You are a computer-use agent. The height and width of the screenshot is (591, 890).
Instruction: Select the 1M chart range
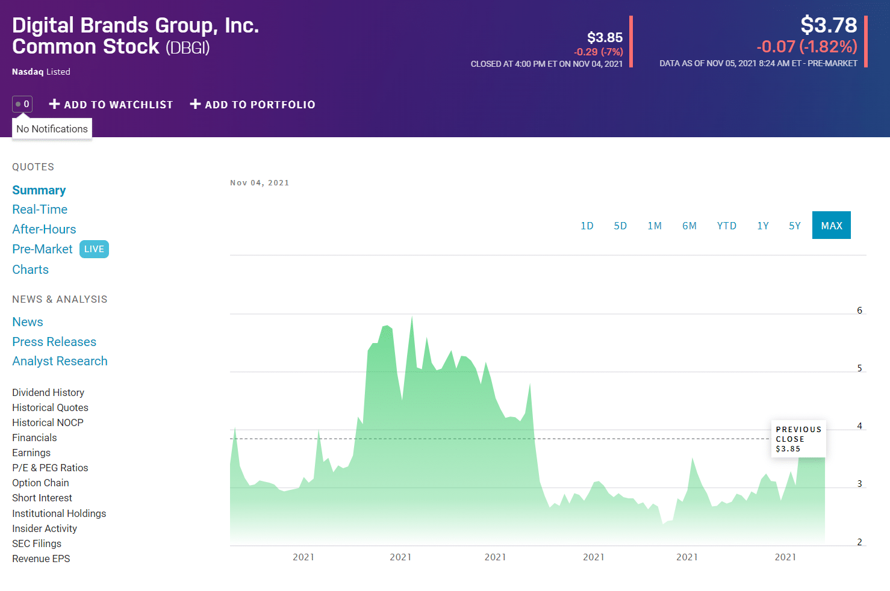point(655,226)
